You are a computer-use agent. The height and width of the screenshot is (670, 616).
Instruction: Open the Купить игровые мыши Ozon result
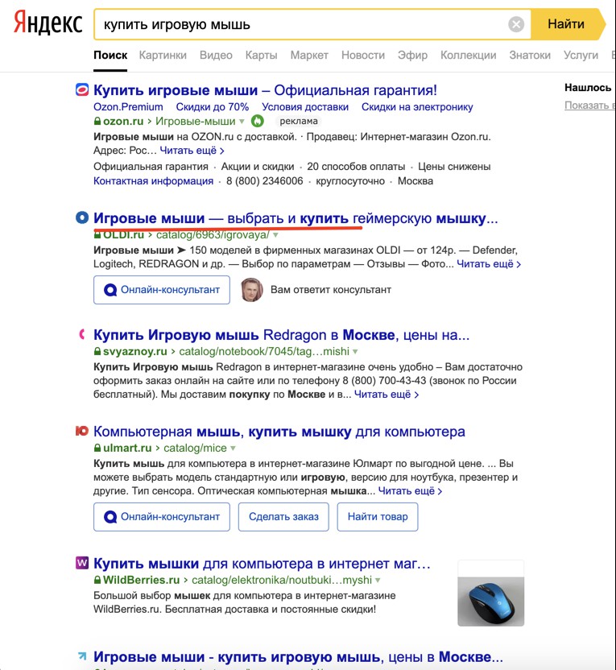[265, 90]
